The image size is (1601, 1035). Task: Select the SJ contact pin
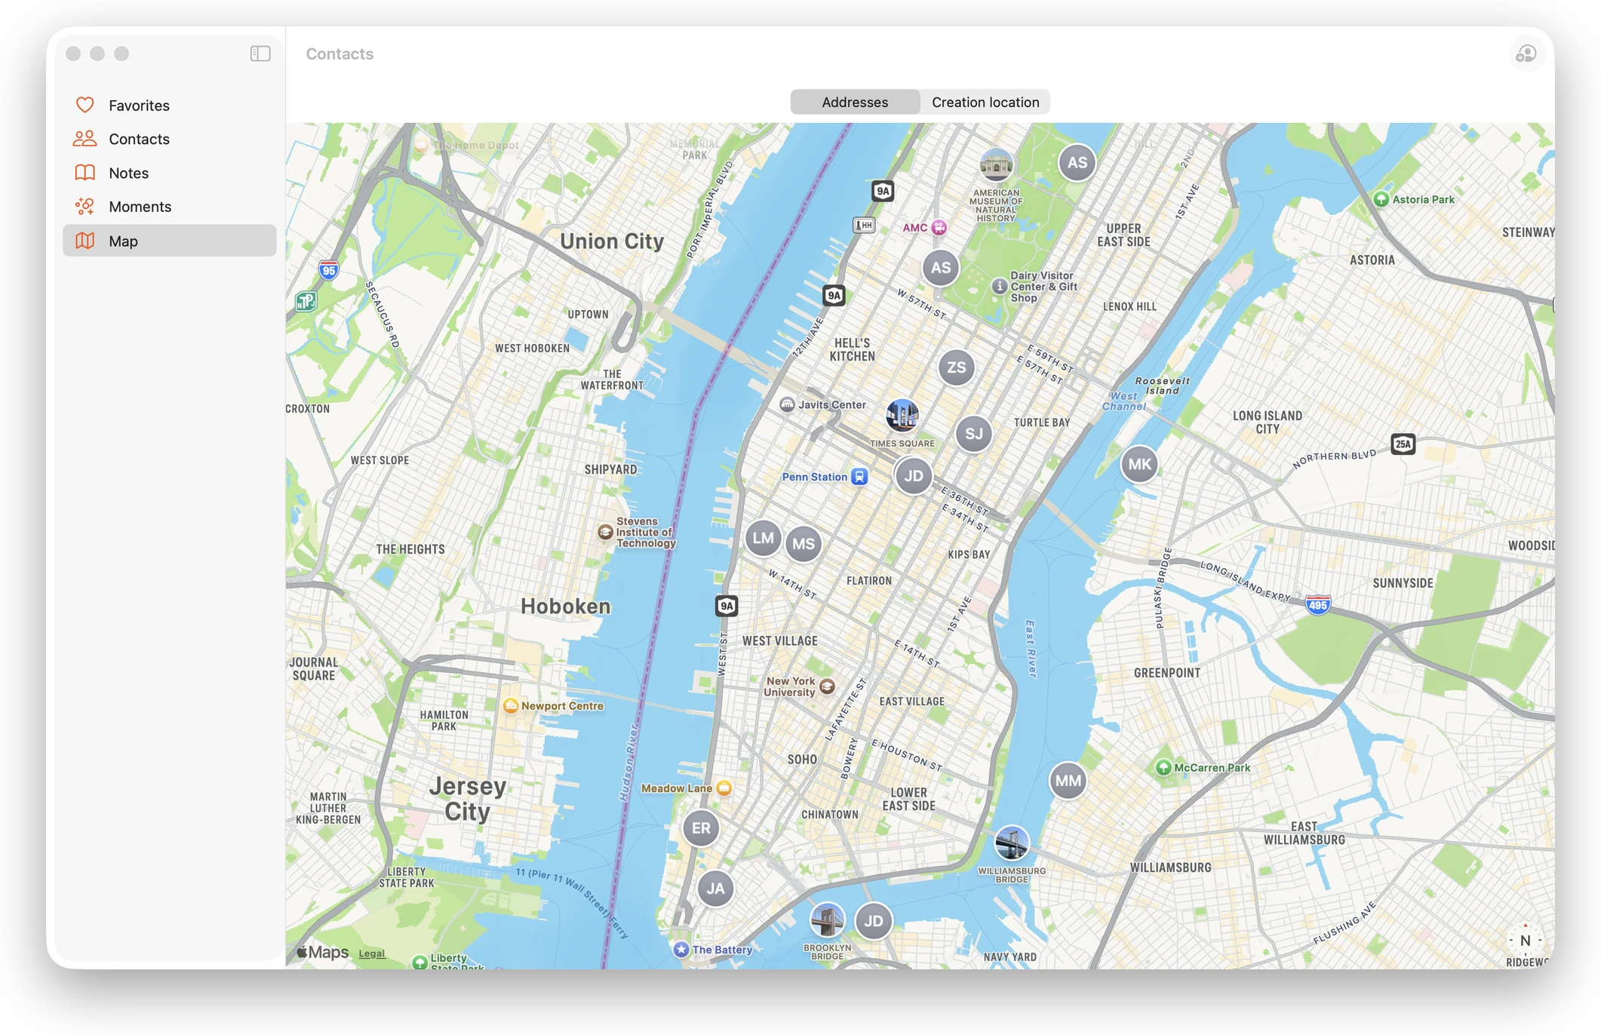coord(973,434)
